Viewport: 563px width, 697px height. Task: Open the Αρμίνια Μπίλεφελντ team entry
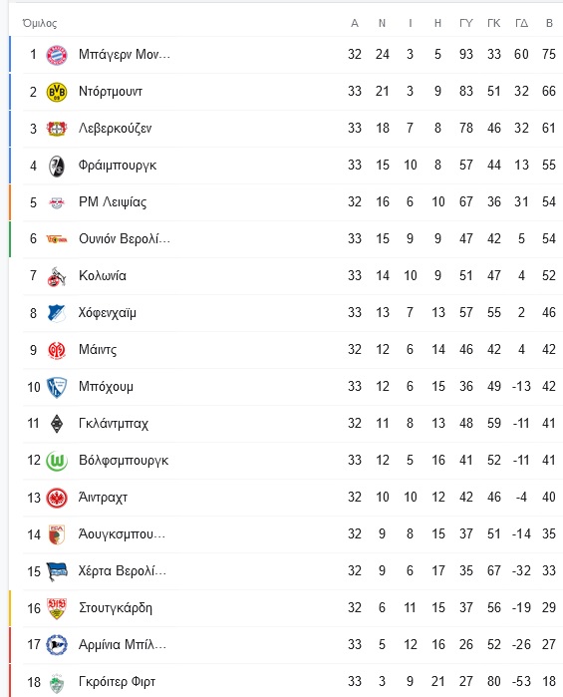(123, 645)
